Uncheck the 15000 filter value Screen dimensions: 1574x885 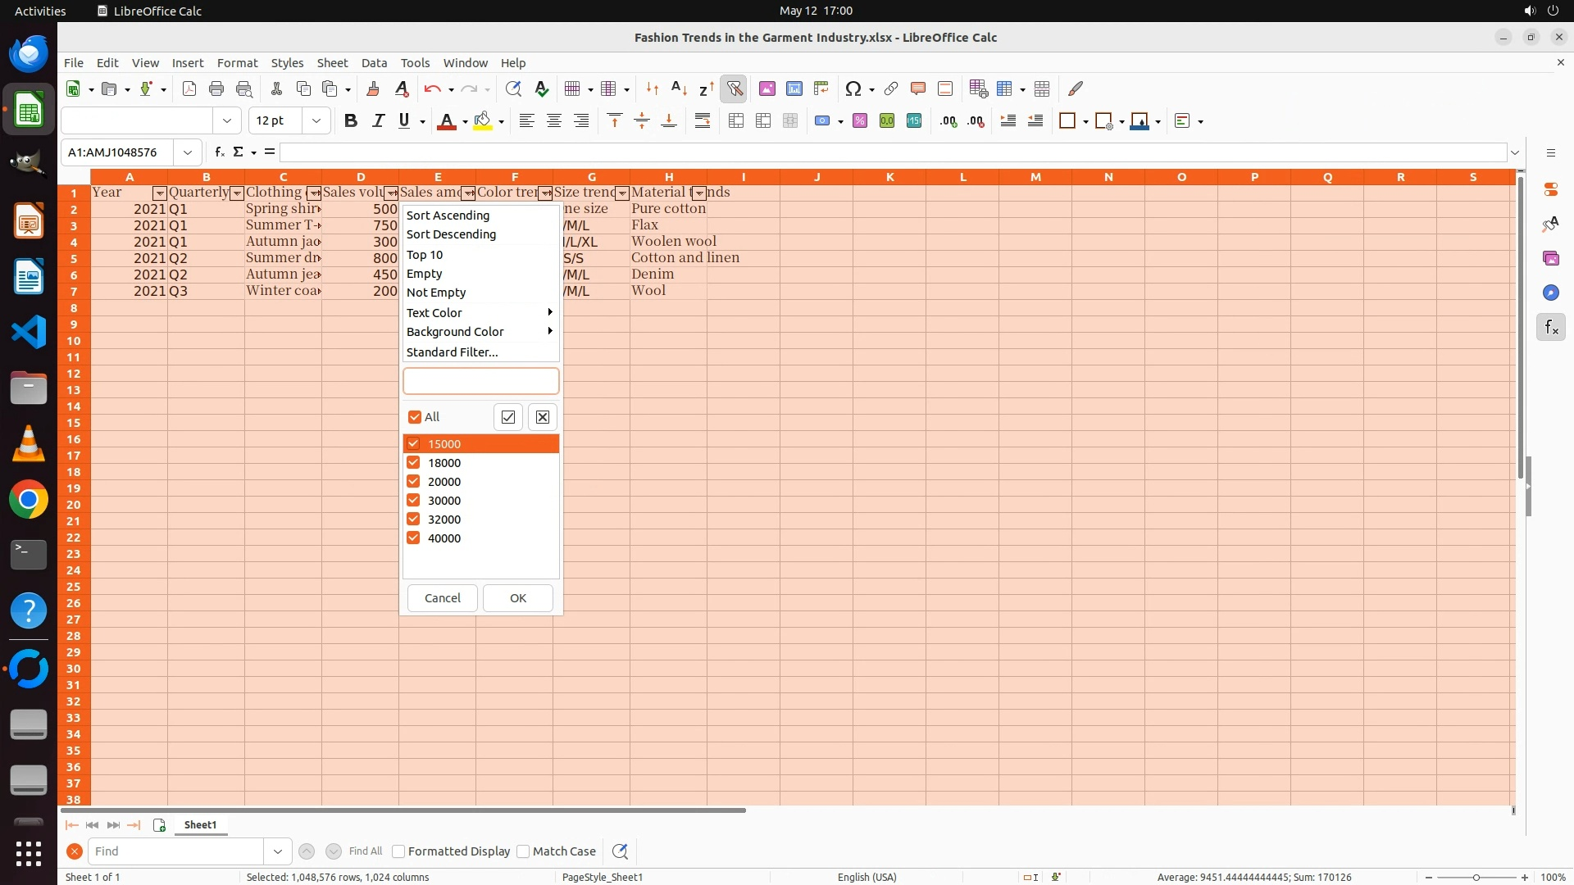click(413, 444)
